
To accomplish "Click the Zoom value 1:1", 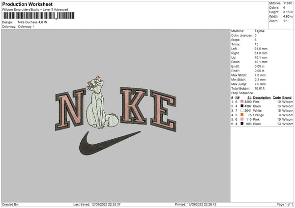I will tap(285, 21).
